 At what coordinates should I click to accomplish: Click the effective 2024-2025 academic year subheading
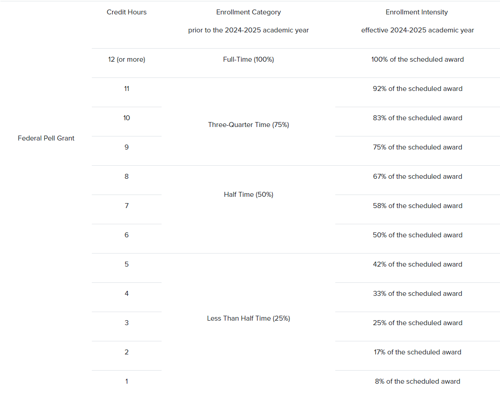(417, 30)
